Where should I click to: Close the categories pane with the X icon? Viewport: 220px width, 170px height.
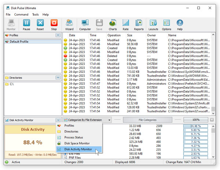[212, 120]
